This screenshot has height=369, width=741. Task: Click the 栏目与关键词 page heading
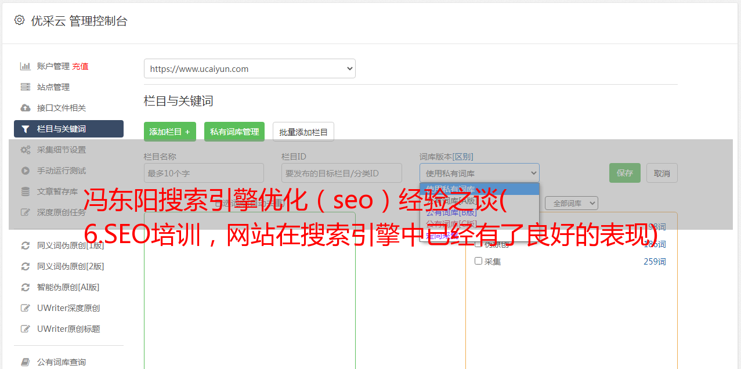[x=178, y=101]
